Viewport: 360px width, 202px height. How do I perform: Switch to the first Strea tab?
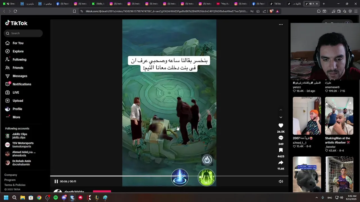tap(9, 4)
